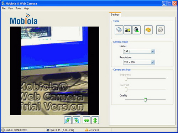The image size is (178, 133).
Task: Start video recording with webcam play icon
Action: click(x=136, y=30)
